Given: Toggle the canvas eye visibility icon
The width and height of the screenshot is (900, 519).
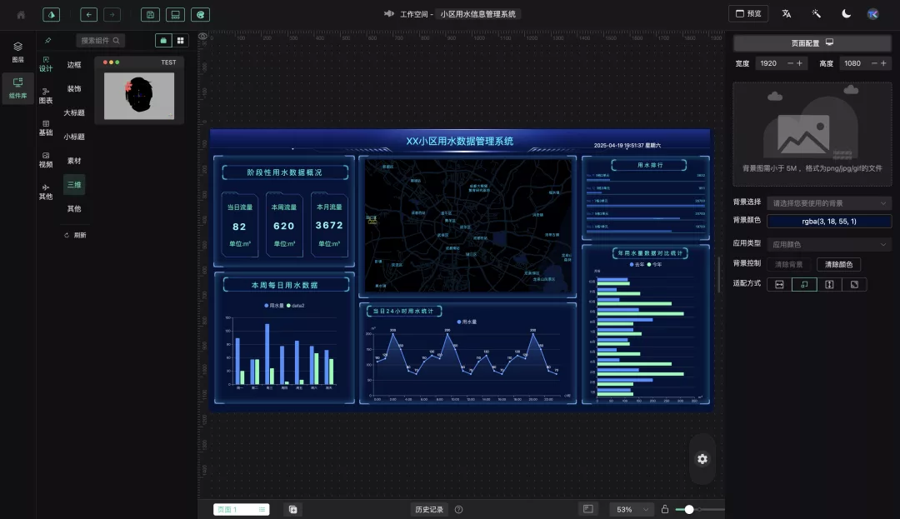Looking at the screenshot, I should pos(202,37).
